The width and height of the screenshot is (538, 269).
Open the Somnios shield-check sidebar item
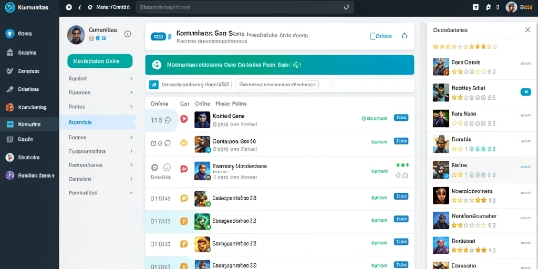coord(23,71)
